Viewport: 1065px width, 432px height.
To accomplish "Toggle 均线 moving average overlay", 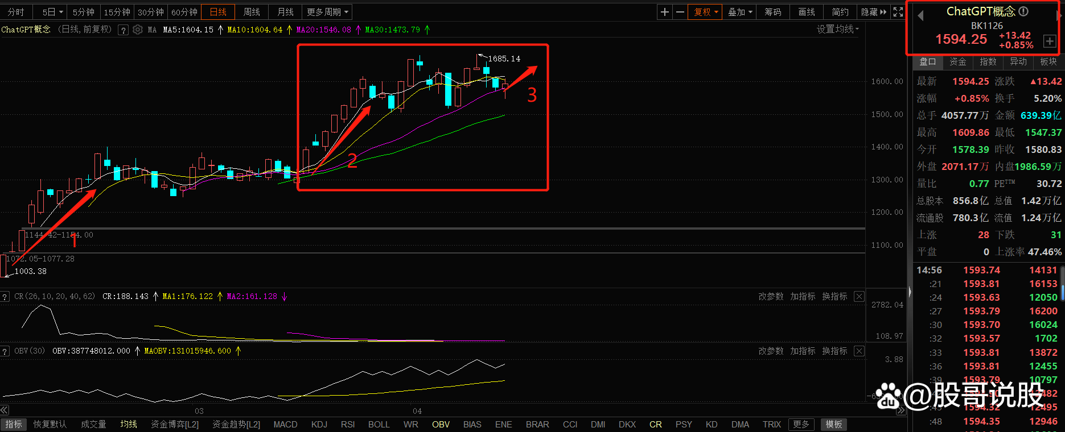I will point(129,425).
